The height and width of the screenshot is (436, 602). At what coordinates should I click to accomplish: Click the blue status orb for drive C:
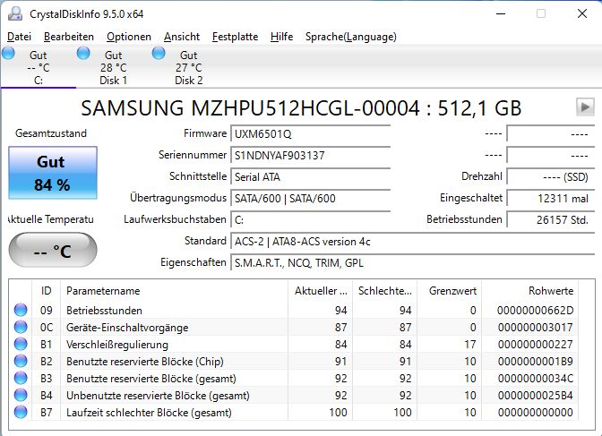tap(8, 53)
